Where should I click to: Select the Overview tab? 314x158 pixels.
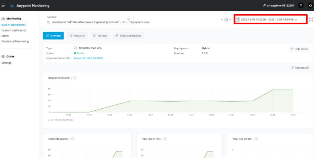tap(53, 36)
